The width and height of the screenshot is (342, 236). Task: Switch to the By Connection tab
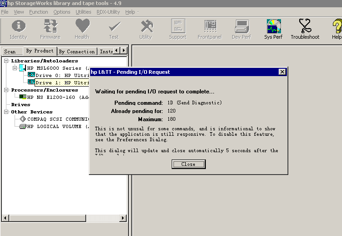pos(77,51)
